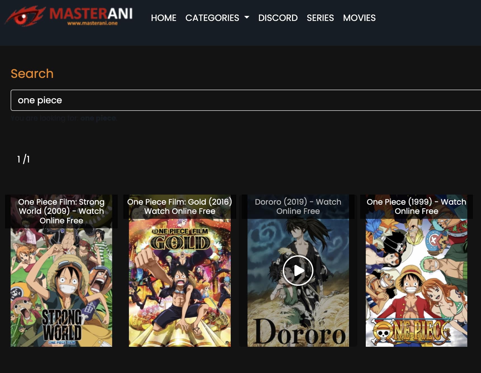Click the orange Search heading

coord(32,73)
